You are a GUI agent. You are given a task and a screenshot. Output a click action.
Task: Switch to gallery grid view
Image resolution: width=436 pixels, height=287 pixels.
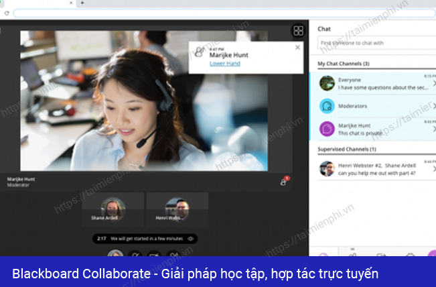[298, 31]
